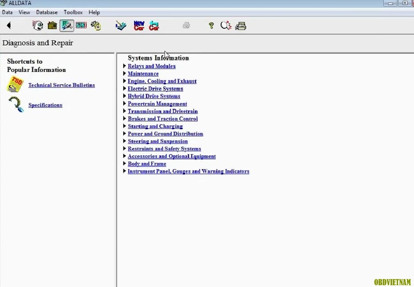Expand the Brakes and Traction Control arrow
Screen dimensions: 414x287
[x=124, y=118]
